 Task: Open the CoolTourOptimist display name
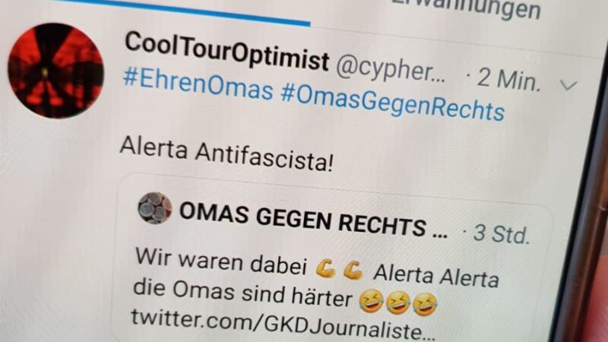tap(226, 52)
